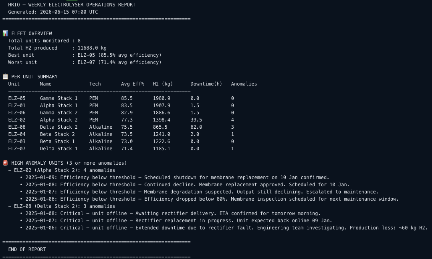Click the H2 value '1222.6'
This screenshot has width=432, height=259.
[x=161, y=141]
